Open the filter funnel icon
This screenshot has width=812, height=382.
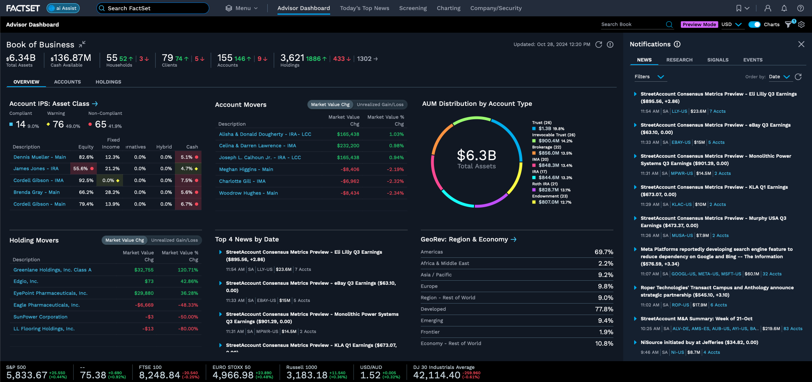tap(788, 25)
